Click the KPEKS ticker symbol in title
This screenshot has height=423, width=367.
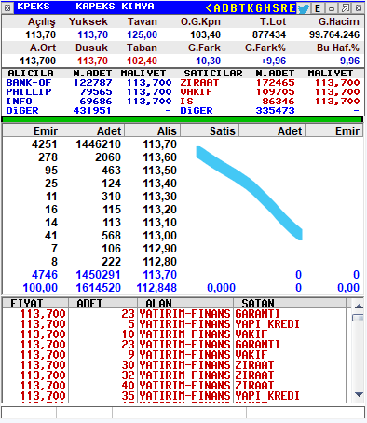(x=34, y=7)
